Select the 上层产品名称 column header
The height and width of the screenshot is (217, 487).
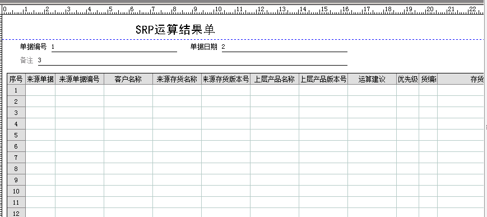point(275,79)
